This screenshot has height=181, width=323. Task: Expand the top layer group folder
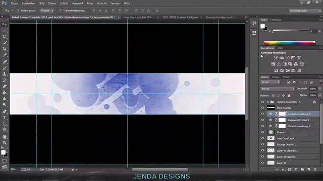[268, 102]
